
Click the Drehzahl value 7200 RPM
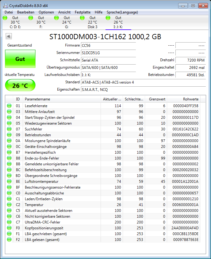[190, 60]
